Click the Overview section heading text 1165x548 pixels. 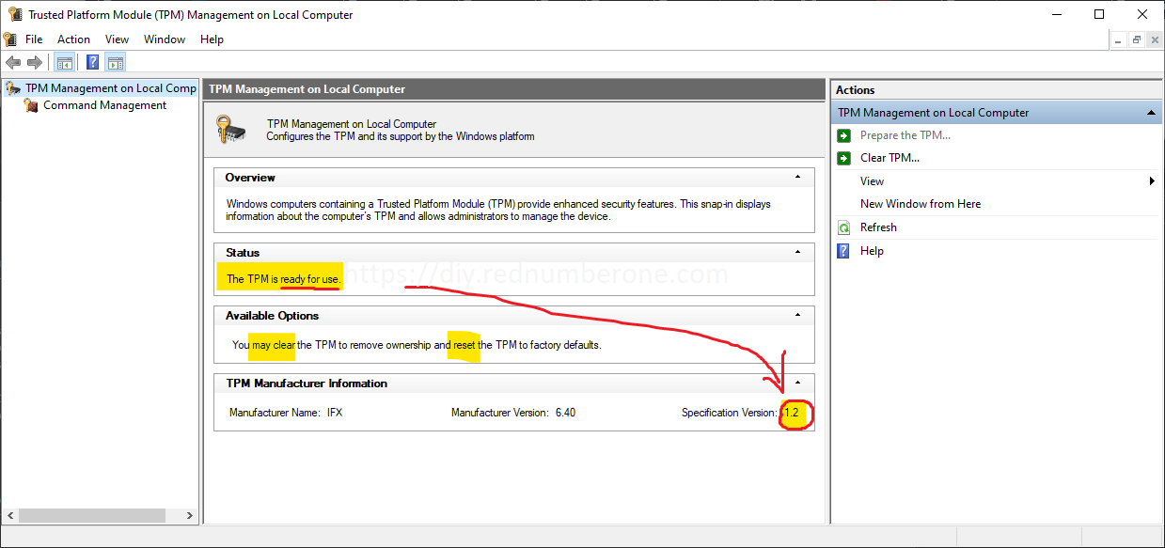click(x=250, y=178)
